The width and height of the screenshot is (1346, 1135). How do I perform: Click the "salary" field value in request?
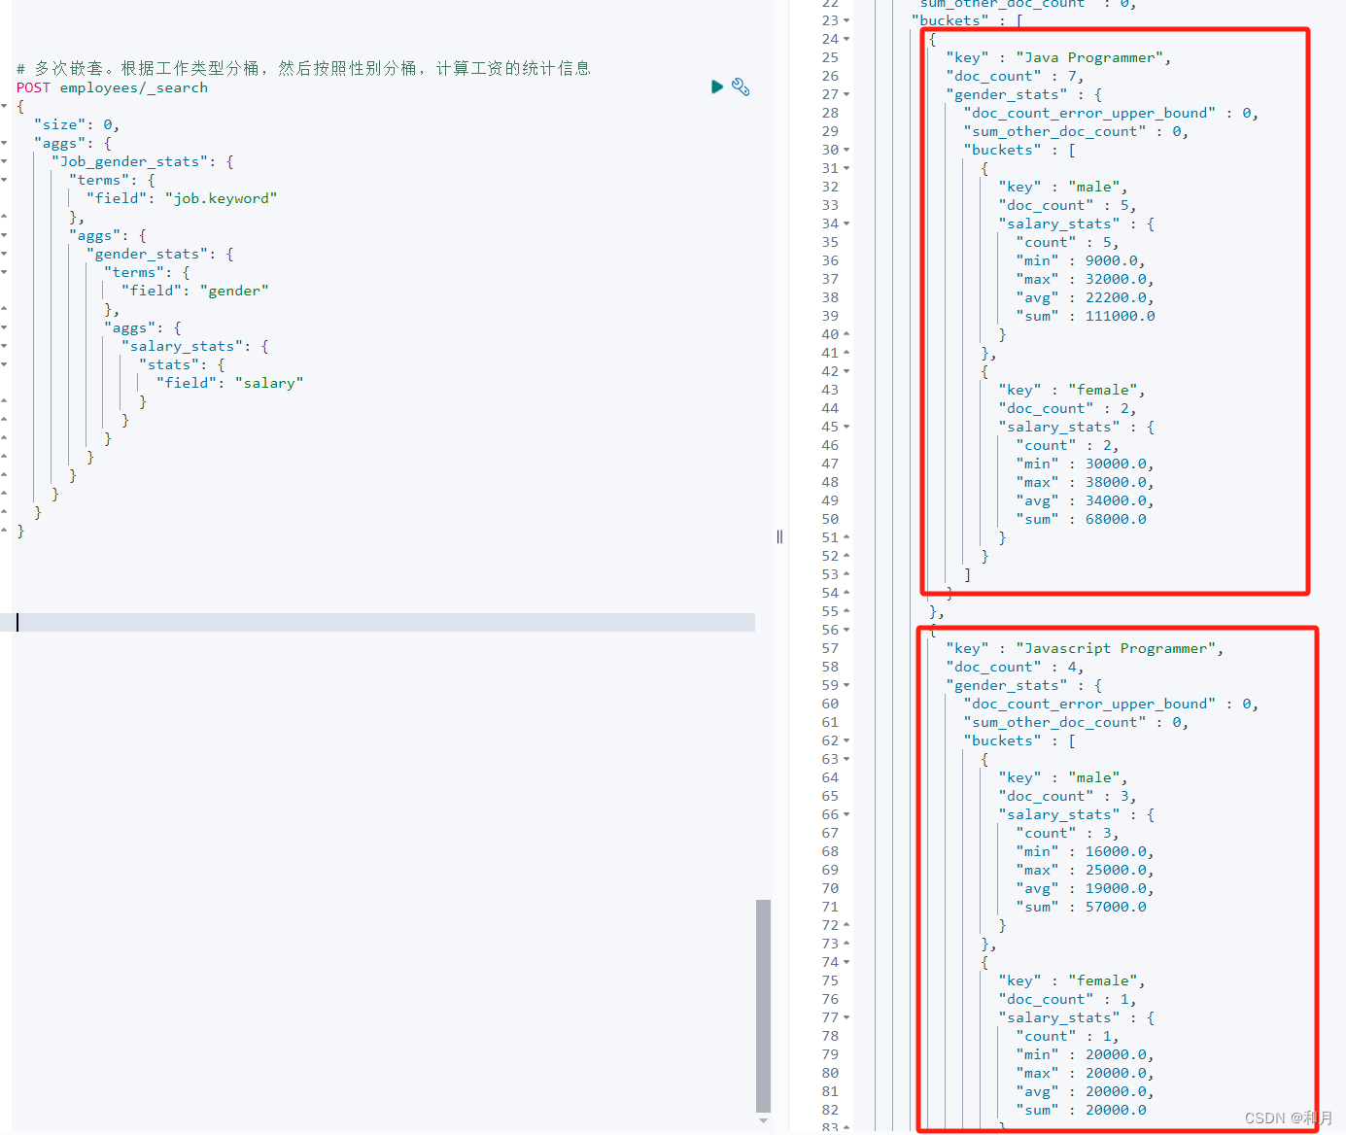tap(269, 383)
